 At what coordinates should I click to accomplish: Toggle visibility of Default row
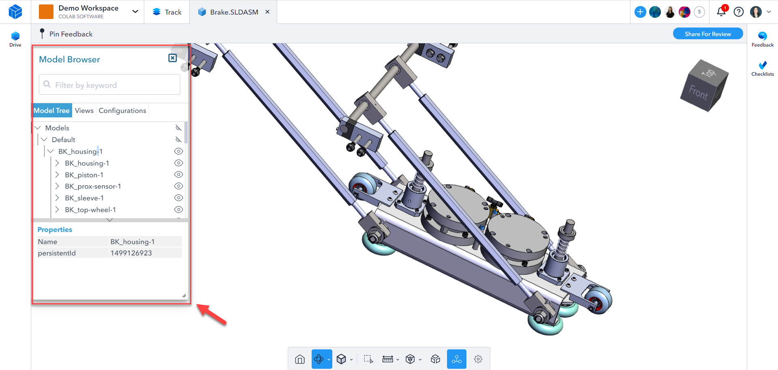pyautogui.click(x=178, y=140)
